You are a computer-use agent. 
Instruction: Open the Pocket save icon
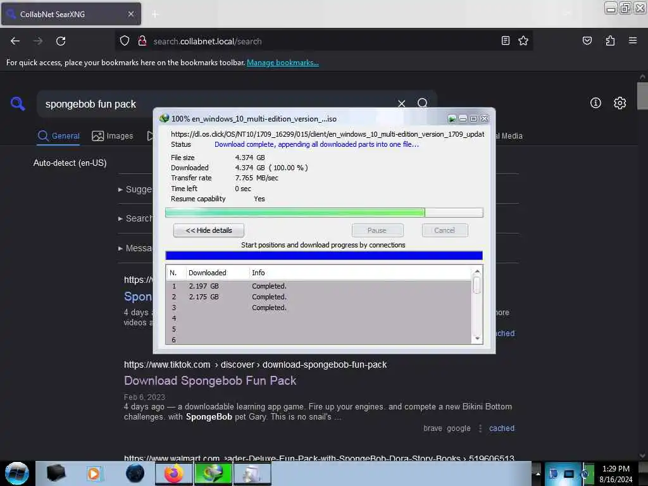pyautogui.click(x=587, y=40)
